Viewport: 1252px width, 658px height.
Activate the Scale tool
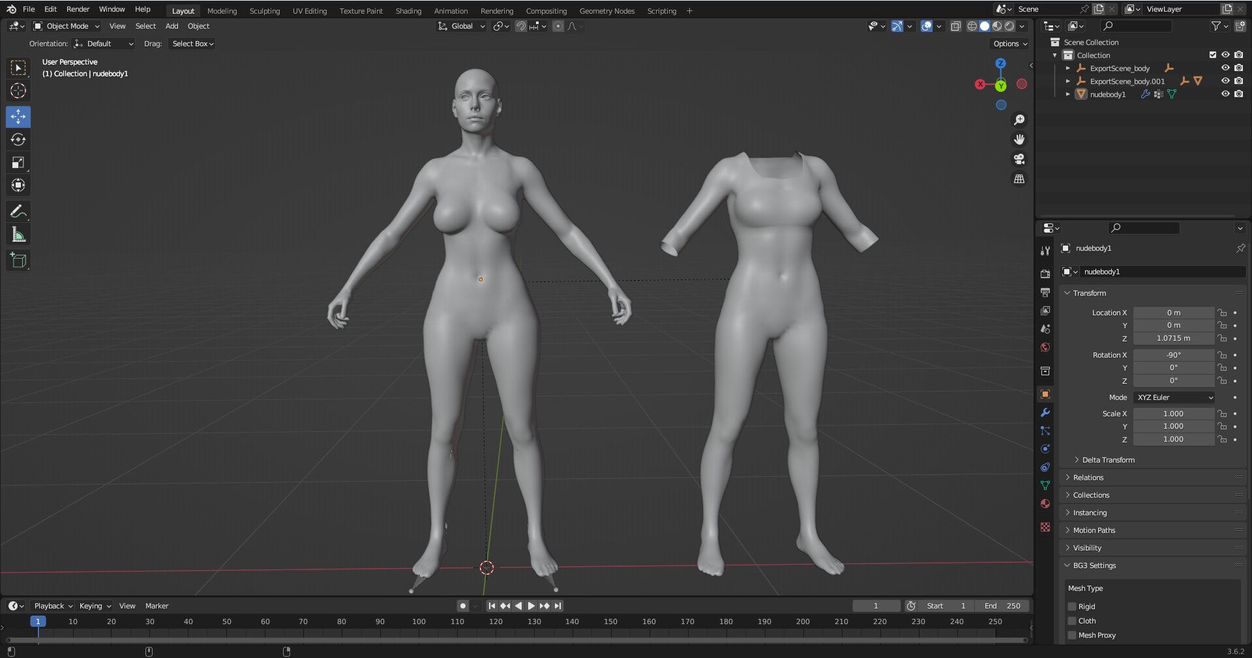click(x=18, y=162)
